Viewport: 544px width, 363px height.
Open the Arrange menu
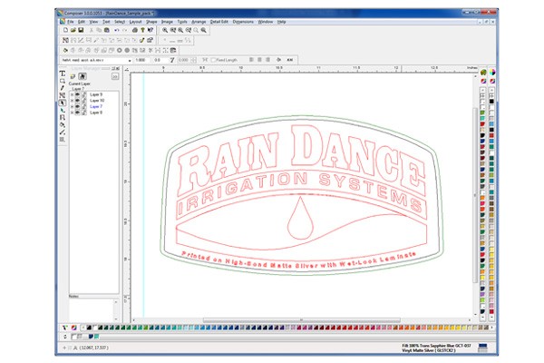tap(199, 22)
